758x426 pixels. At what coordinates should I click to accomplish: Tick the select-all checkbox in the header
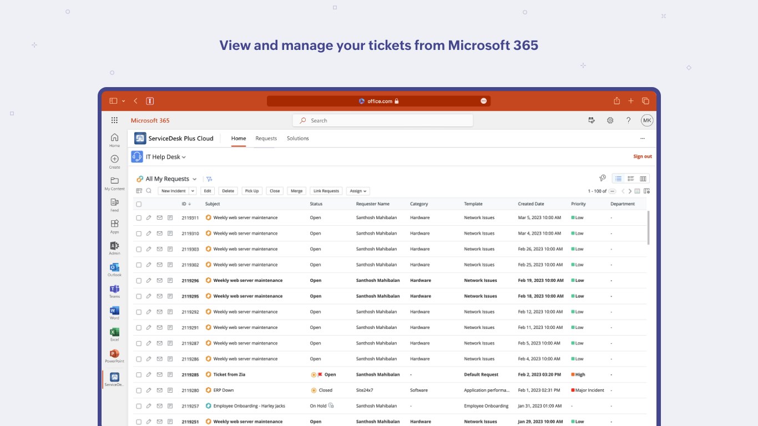click(x=139, y=204)
